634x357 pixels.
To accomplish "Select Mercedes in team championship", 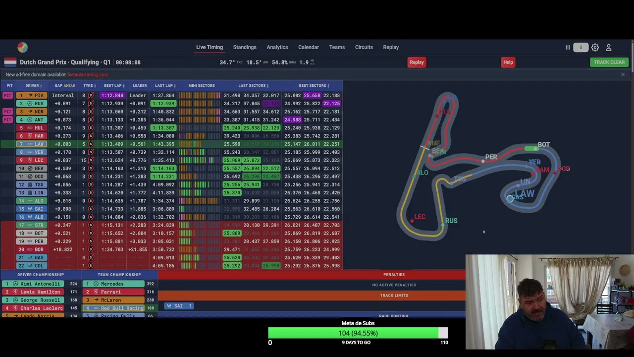I will pos(113,284).
